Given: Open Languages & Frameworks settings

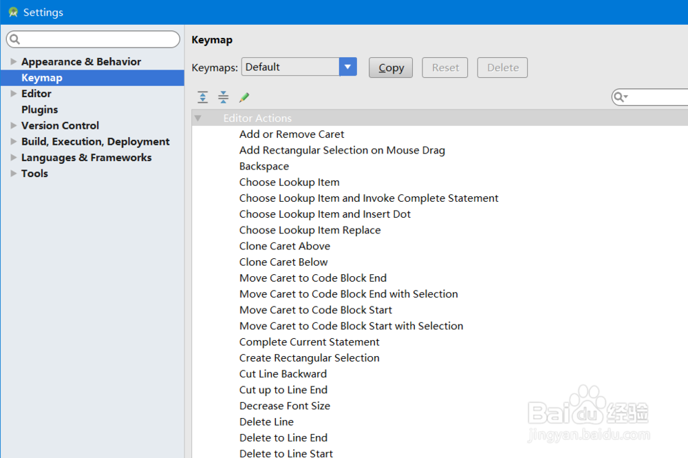Looking at the screenshot, I should pyautogui.click(x=87, y=157).
